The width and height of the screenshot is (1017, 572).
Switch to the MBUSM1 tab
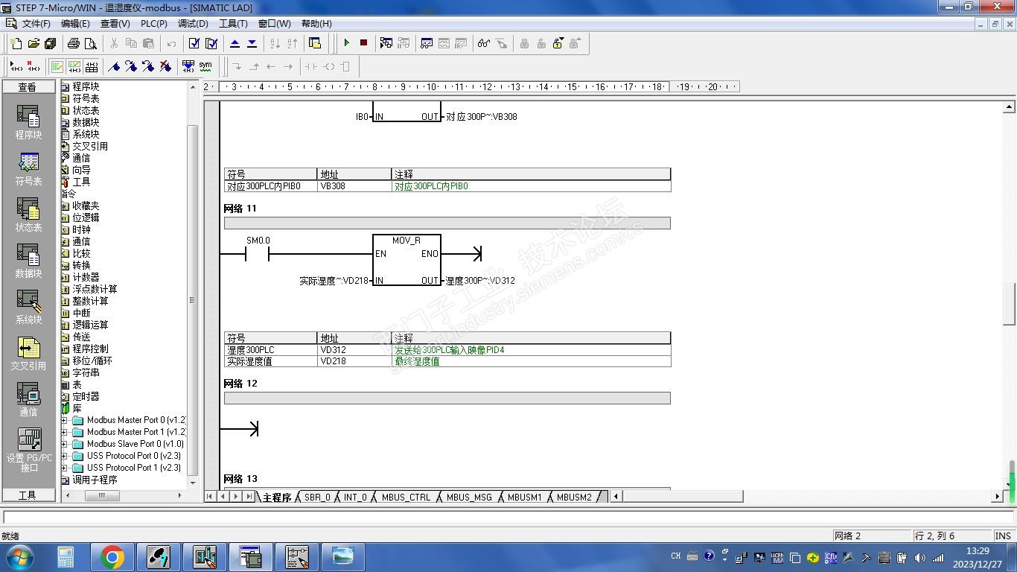tap(525, 497)
